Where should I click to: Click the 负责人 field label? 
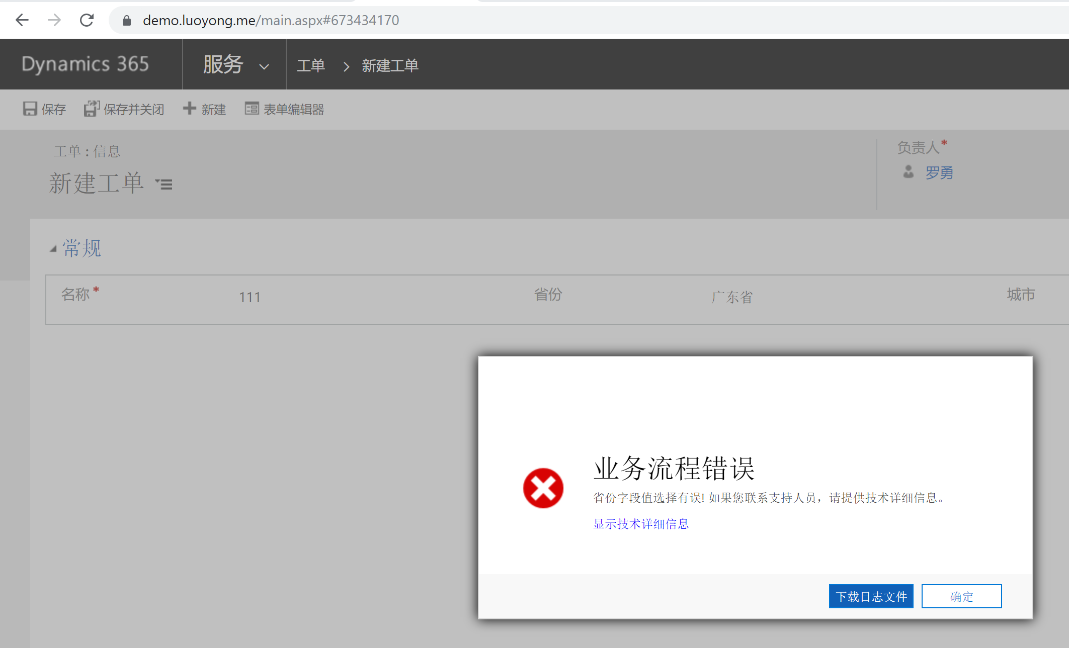pyautogui.click(x=918, y=147)
